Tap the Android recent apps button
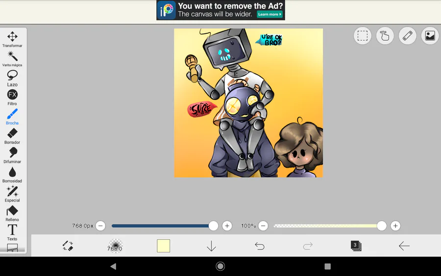The height and width of the screenshot is (276, 441). coord(327,266)
